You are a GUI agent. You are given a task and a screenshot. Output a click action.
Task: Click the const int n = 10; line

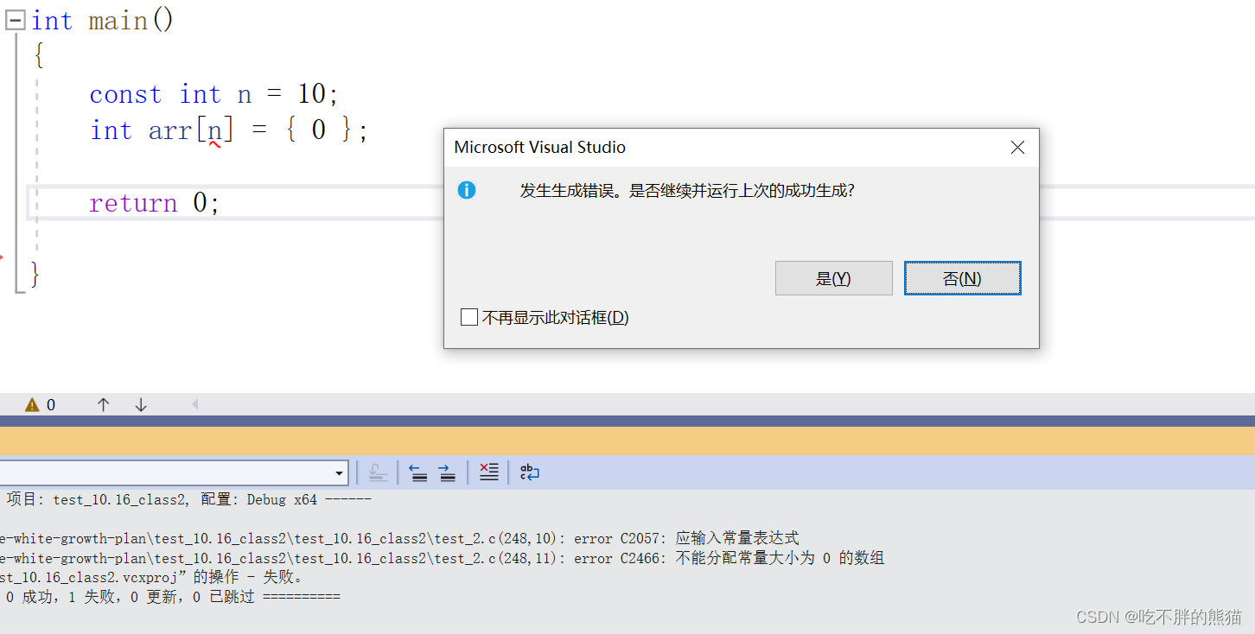click(214, 94)
